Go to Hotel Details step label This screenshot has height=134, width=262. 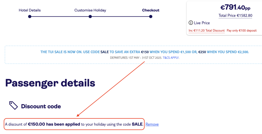pos(30,10)
